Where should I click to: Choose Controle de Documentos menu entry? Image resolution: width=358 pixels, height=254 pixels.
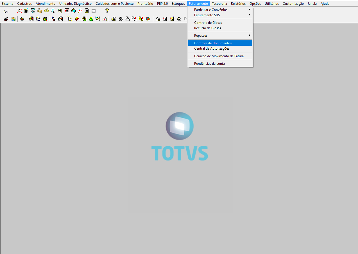tap(220, 43)
